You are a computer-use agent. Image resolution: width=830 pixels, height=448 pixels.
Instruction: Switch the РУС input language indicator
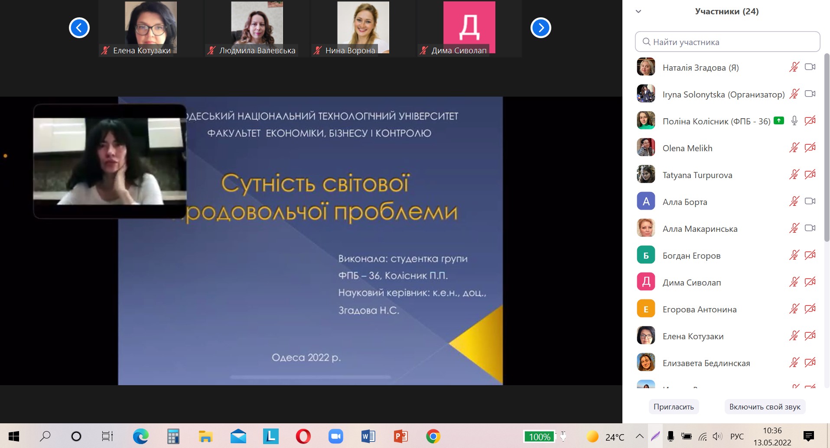pyautogui.click(x=736, y=436)
